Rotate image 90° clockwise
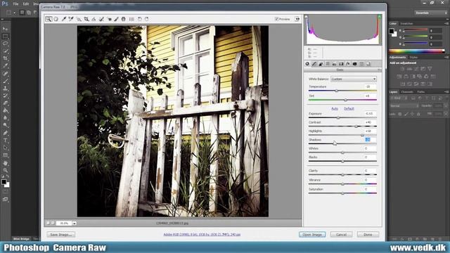The image size is (450, 253). tap(147, 19)
